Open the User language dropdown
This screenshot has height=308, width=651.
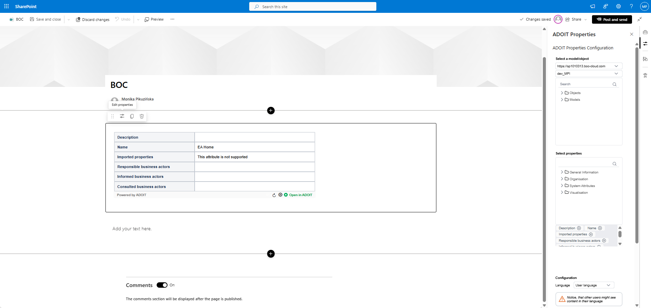[x=594, y=285]
